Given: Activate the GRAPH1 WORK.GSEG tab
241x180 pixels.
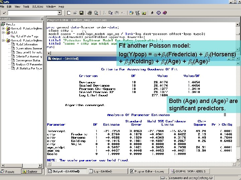Looking at the screenshot, I should [x=189, y=171].
